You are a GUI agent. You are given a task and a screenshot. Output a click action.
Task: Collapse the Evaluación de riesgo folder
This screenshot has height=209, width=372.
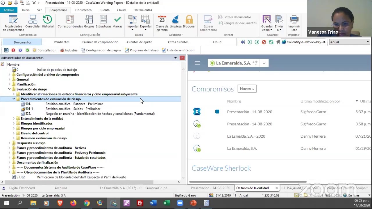[9, 89]
